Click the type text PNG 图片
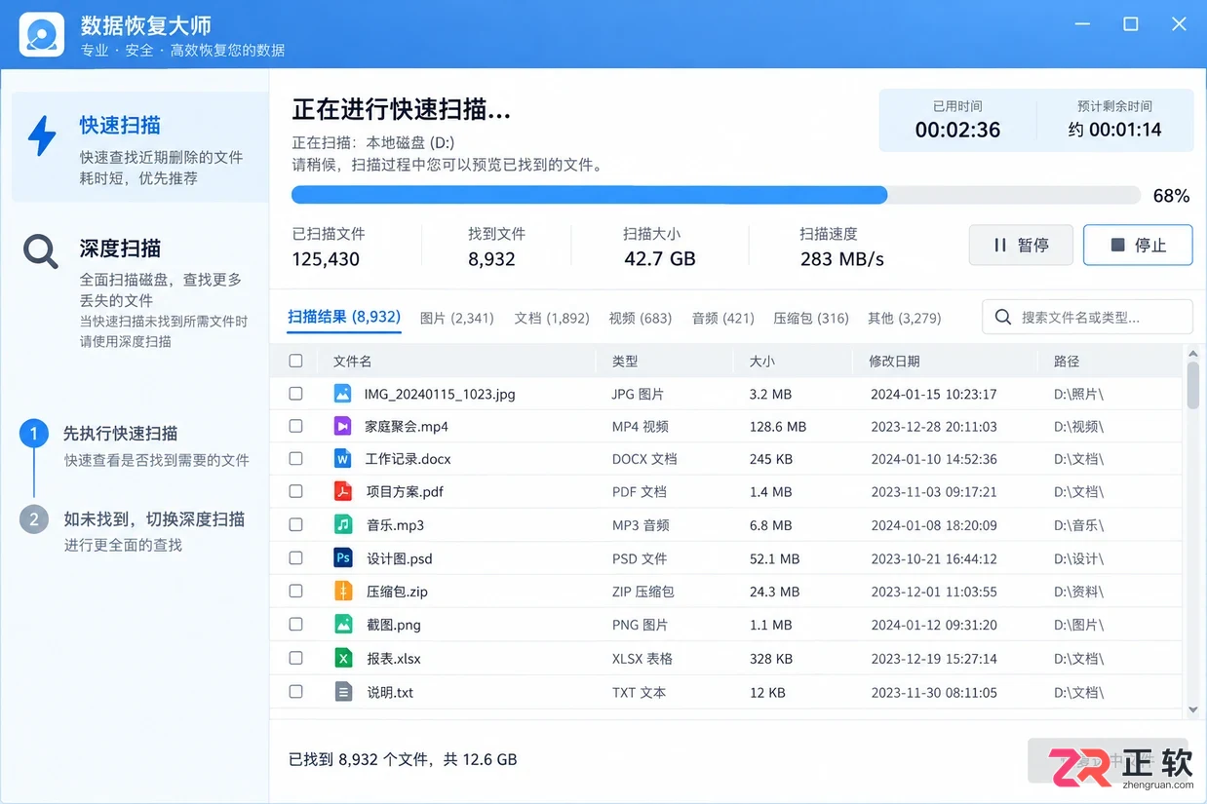The height and width of the screenshot is (804, 1207). coord(640,625)
